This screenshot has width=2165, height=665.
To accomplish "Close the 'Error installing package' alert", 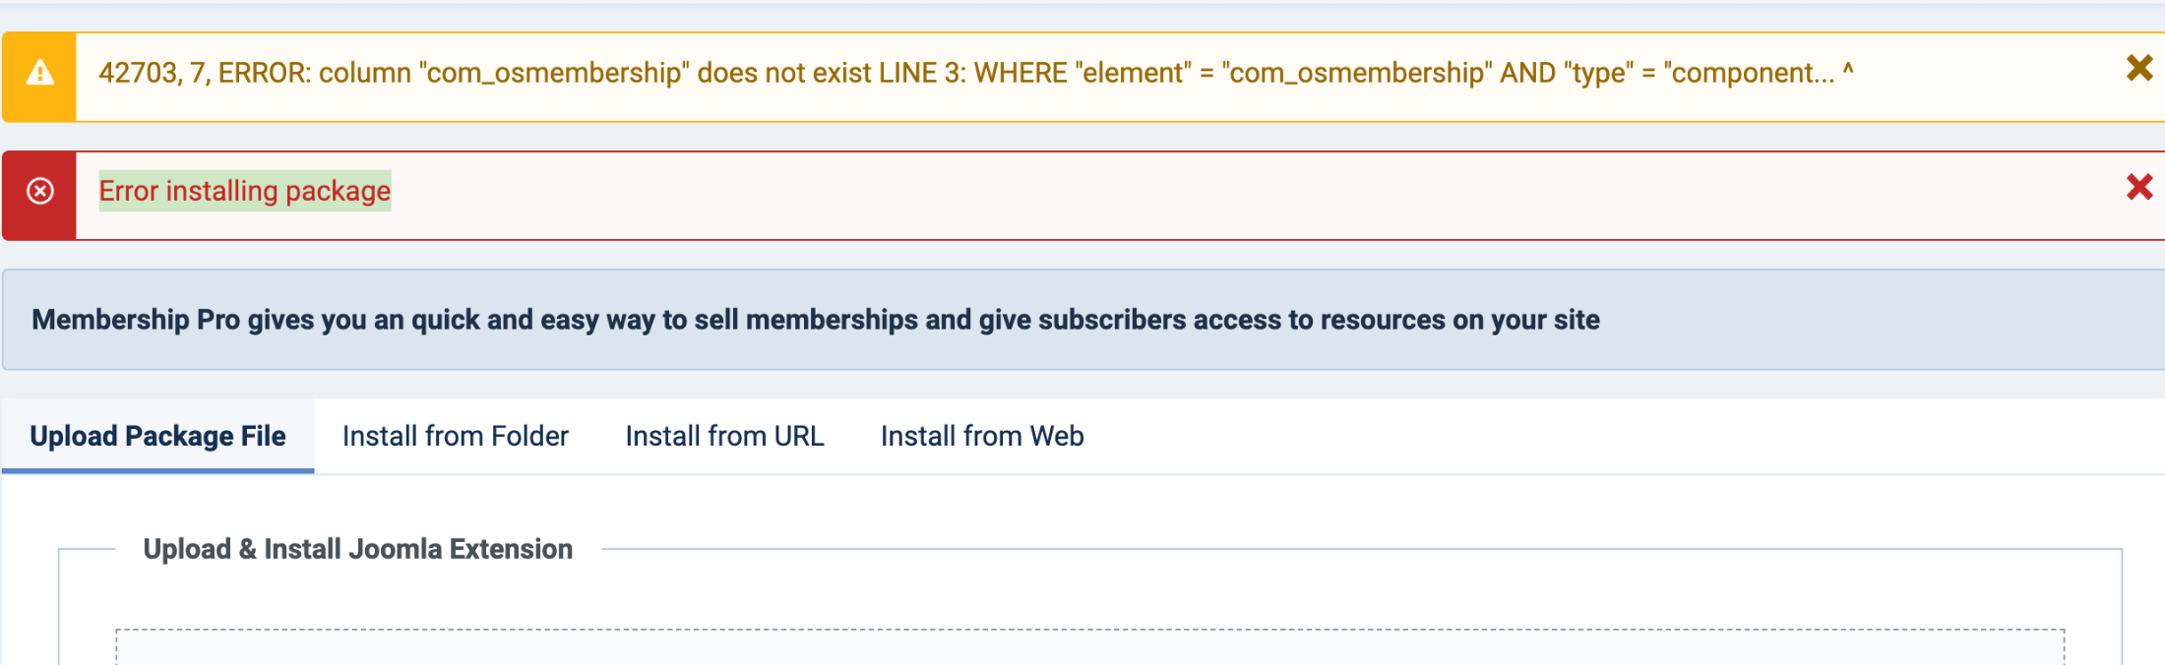I will click(x=2139, y=187).
